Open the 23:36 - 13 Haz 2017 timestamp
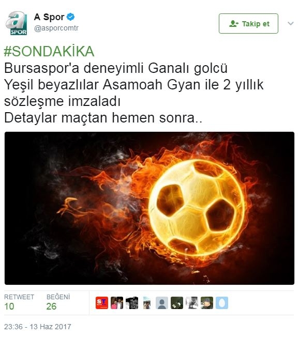This screenshot has width=299, height=338. tap(38, 327)
